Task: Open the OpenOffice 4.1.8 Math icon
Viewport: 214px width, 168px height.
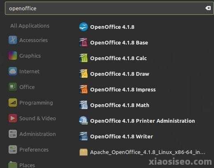Action: pyautogui.click(x=84, y=105)
